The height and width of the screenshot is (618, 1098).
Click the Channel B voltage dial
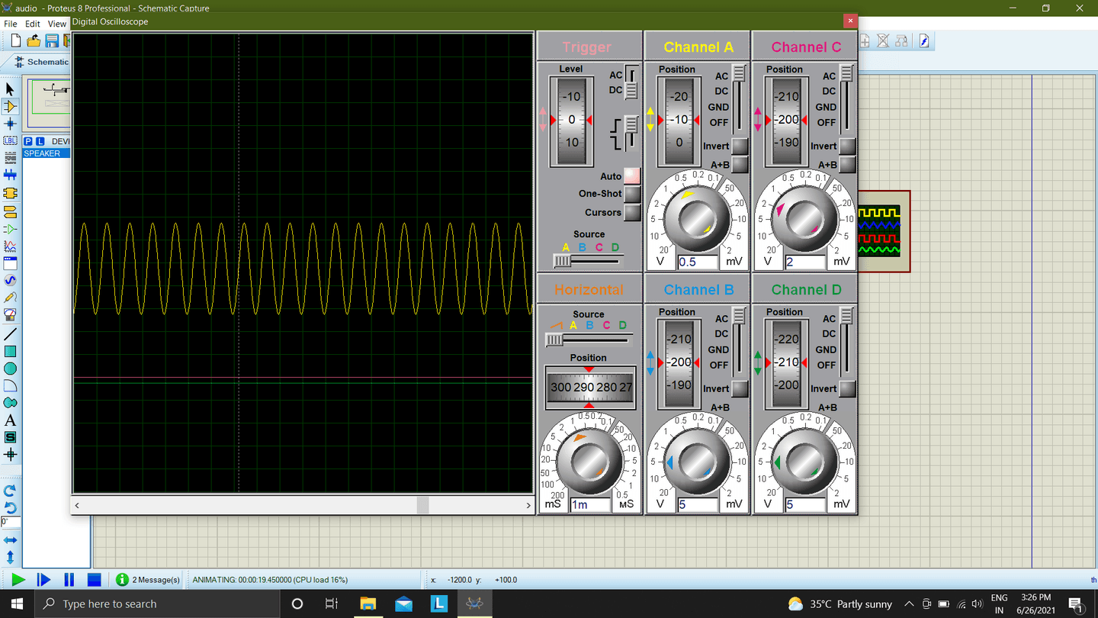pyautogui.click(x=697, y=462)
